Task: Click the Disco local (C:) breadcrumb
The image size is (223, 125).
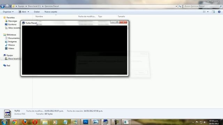Action: tap(34, 6)
